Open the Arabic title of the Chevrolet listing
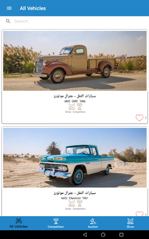 [x=75, y=193]
